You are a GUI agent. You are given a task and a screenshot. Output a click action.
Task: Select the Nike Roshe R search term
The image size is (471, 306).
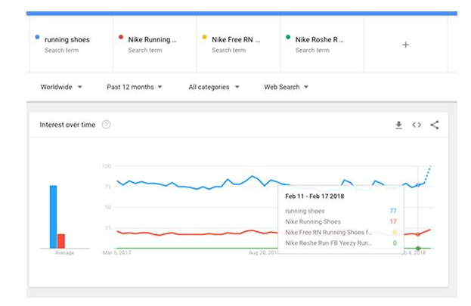tap(319, 39)
